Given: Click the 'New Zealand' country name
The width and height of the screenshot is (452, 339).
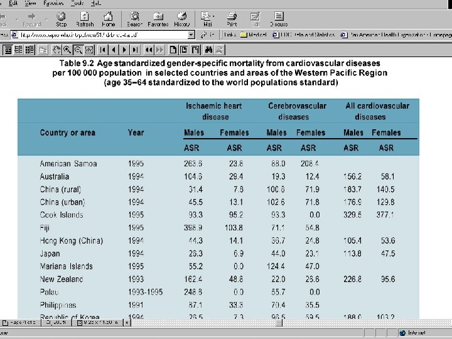Looking at the screenshot, I should click(x=61, y=279).
